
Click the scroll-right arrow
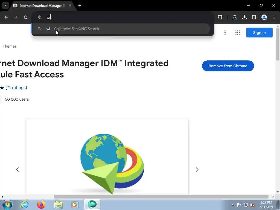273,197
